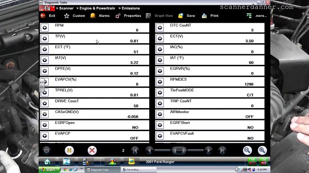
Task: Open the RPMDES dropdown arrow
Action: pos(160,82)
